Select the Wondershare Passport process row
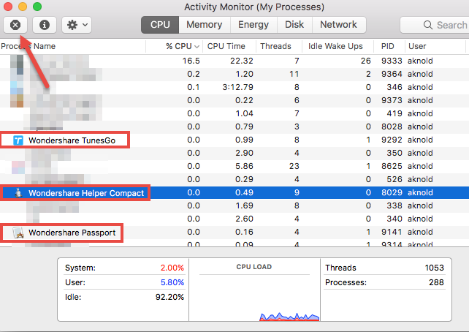Image resolution: width=469 pixels, height=332 pixels. point(234,232)
